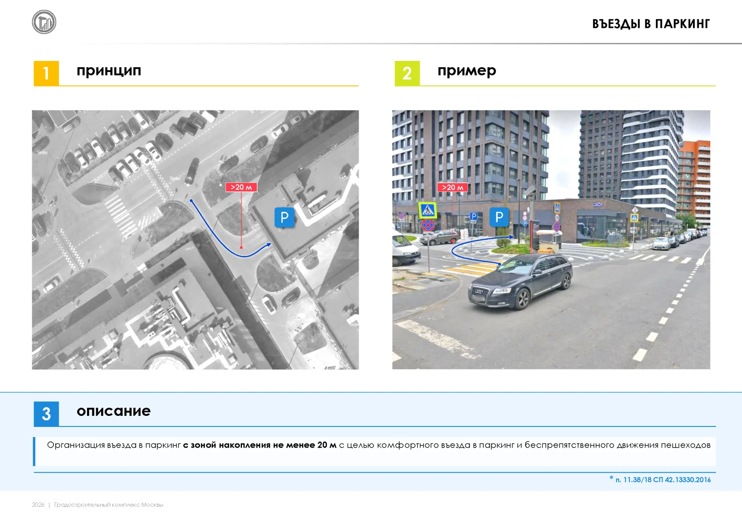
Task: Click the heading 'принцип'
Action: [109, 71]
